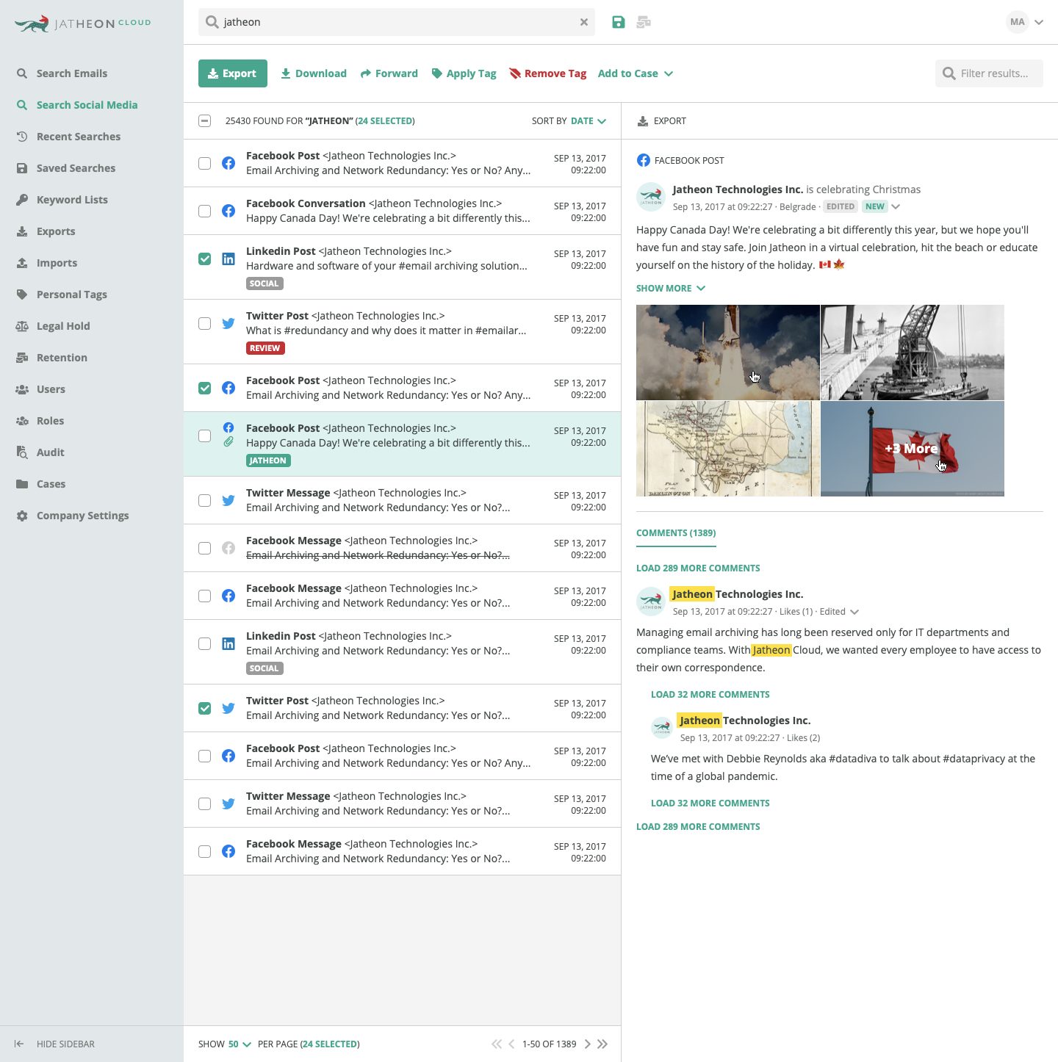Image resolution: width=1058 pixels, height=1062 pixels.
Task: Open the +3 More Canada flag thumbnail
Action: (x=912, y=449)
